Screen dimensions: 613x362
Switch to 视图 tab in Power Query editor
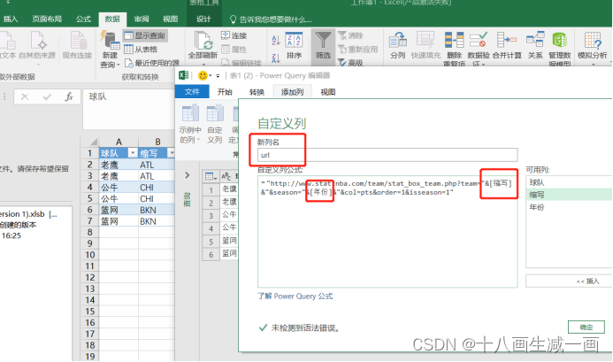pyautogui.click(x=328, y=91)
